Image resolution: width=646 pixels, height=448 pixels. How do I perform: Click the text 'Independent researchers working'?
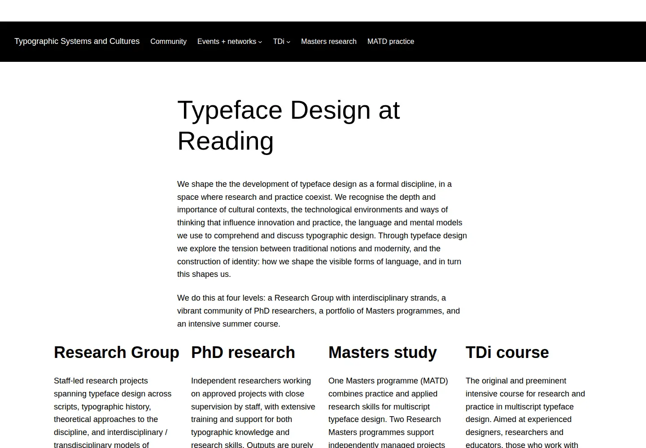251,381
